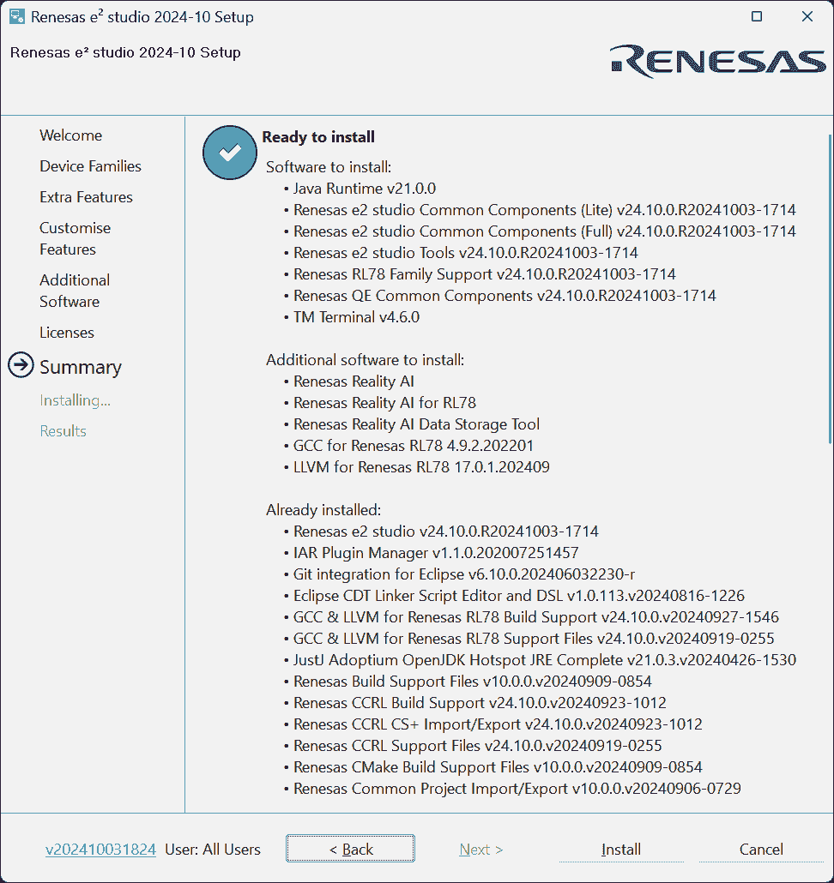
Task: Open the v202410031824 version link
Action: tap(100, 850)
